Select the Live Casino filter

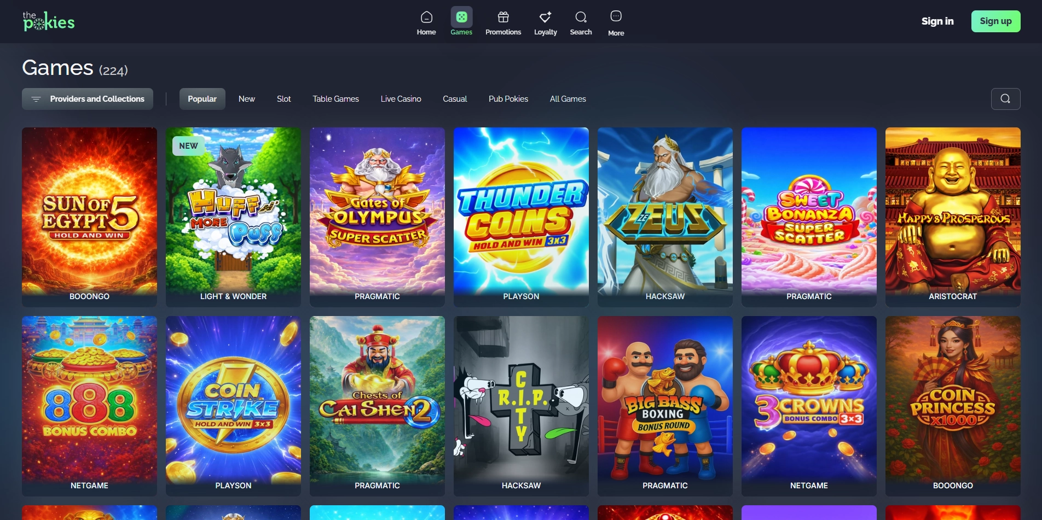pos(401,99)
